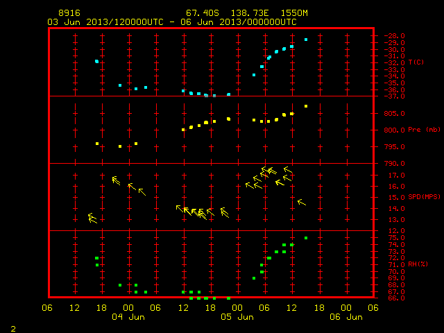Click the SPD(MPS) wind speed axis label
The width and height of the screenshot is (444, 333).
[x=424, y=196]
